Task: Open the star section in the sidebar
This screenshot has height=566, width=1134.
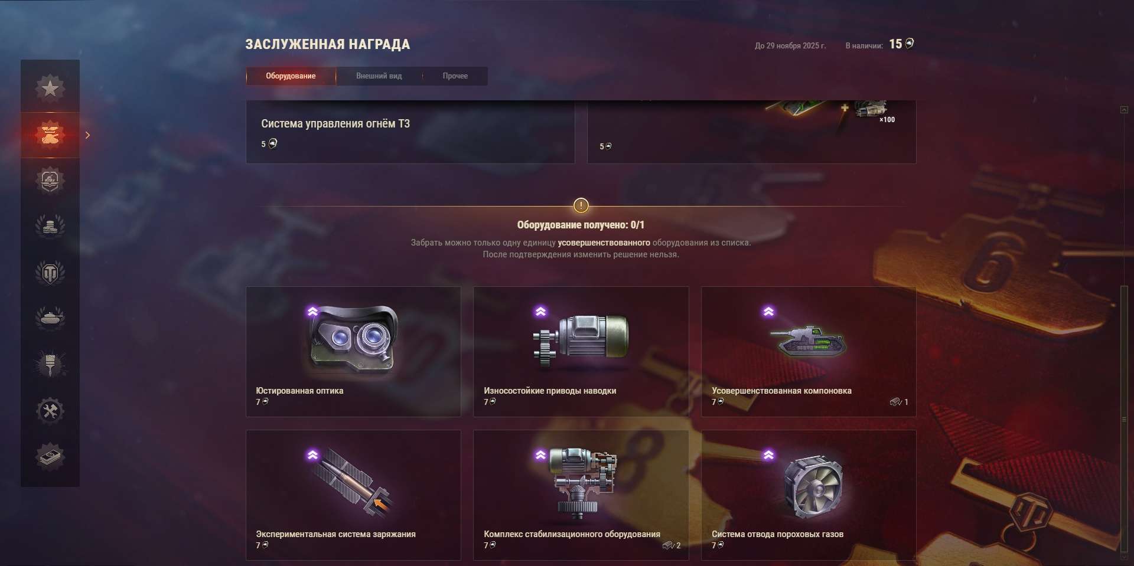Action: click(50, 89)
